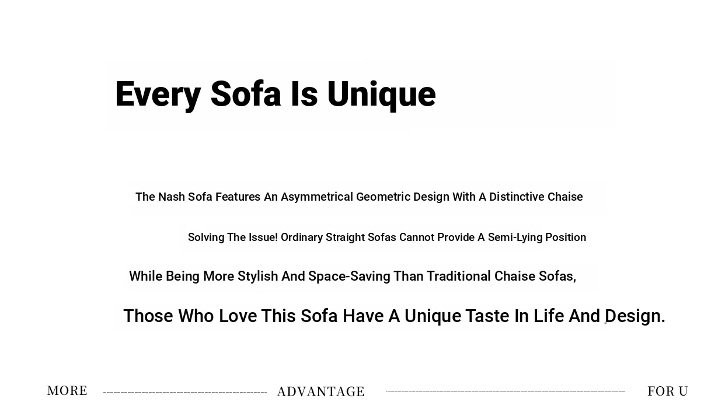Click the word "Sofa" in the bold headline
The width and height of the screenshot is (725, 416).
[x=245, y=95]
